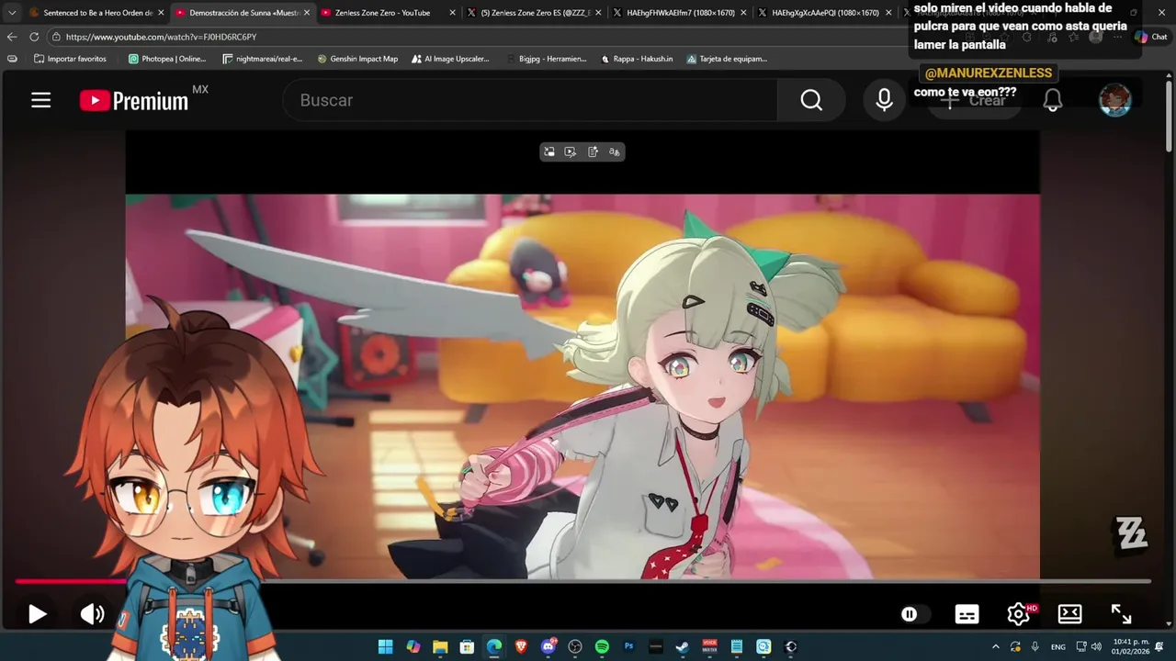Screen dimensions: 1176x661
Task: Close the Demostración de Sunna tab
Action: 307,13
